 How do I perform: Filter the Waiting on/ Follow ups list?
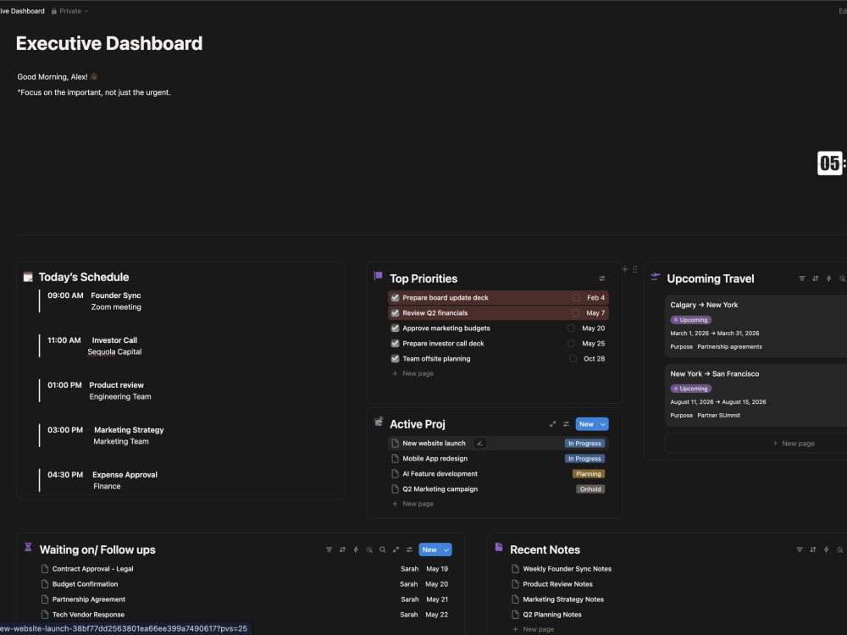(x=329, y=549)
